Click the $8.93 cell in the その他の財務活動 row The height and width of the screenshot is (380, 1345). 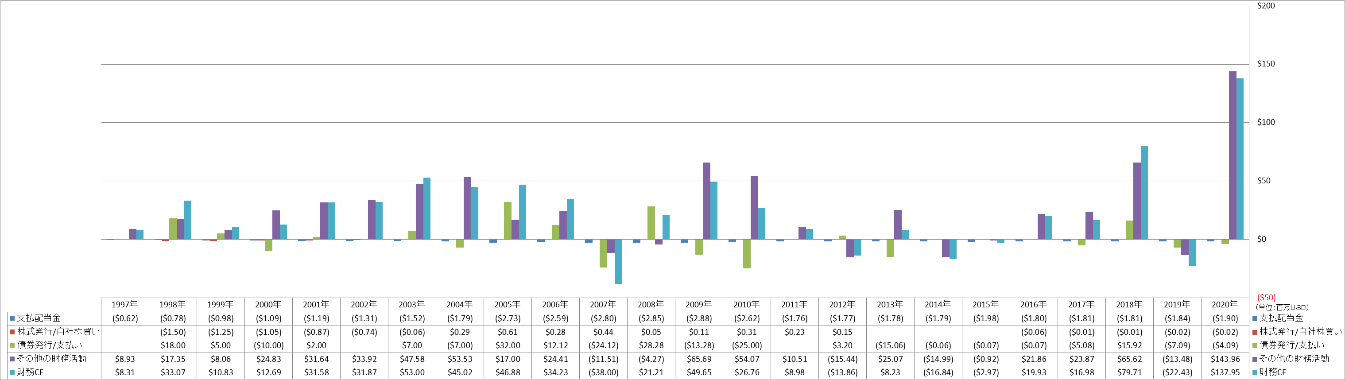tap(125, 359)
